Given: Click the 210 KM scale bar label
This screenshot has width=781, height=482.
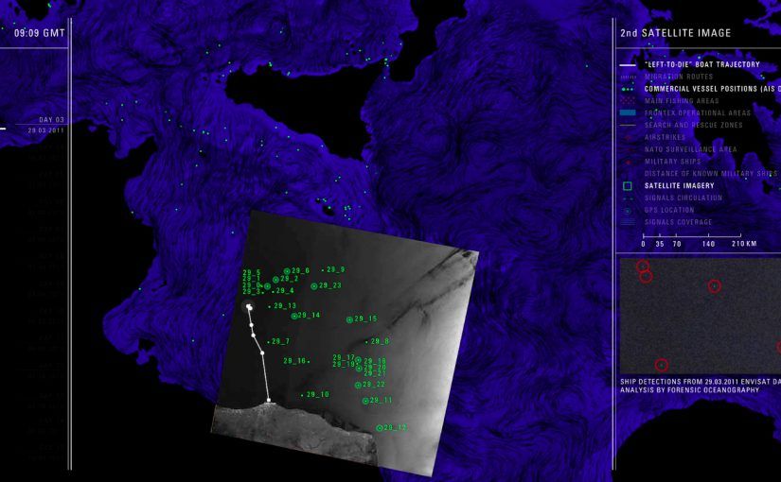Looking at the screenshot, I should pos(744,244).
